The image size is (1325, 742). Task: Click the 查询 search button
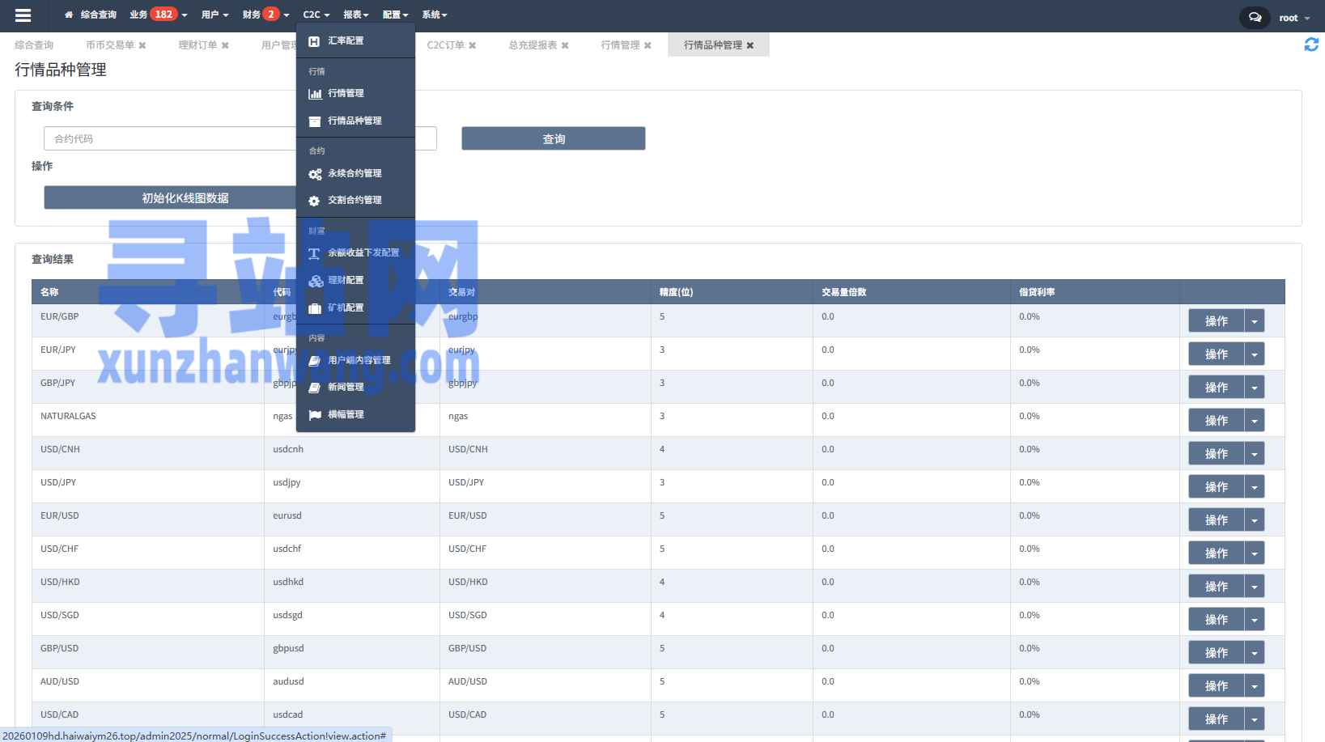tap(553, 138)
